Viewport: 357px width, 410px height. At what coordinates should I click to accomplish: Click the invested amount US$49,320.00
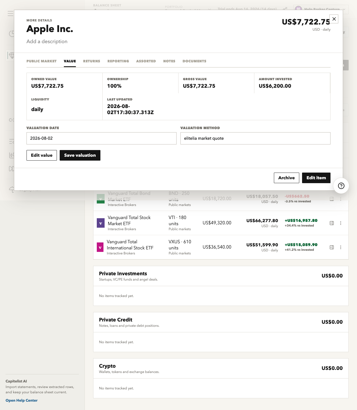coord(217,223)
